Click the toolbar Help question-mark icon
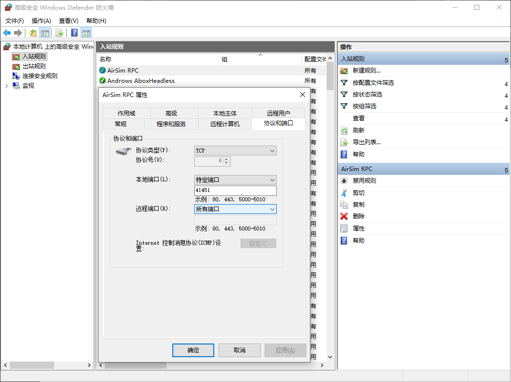This screenshot has width=511, height=382. pos(75,33)
